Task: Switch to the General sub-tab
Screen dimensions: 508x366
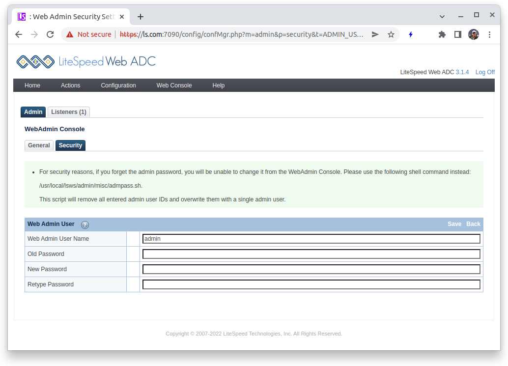Action: 39,145
